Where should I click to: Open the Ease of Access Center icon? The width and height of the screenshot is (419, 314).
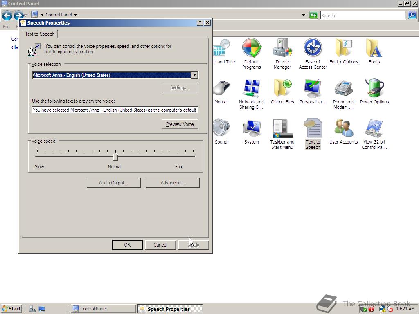click(313, 54)
